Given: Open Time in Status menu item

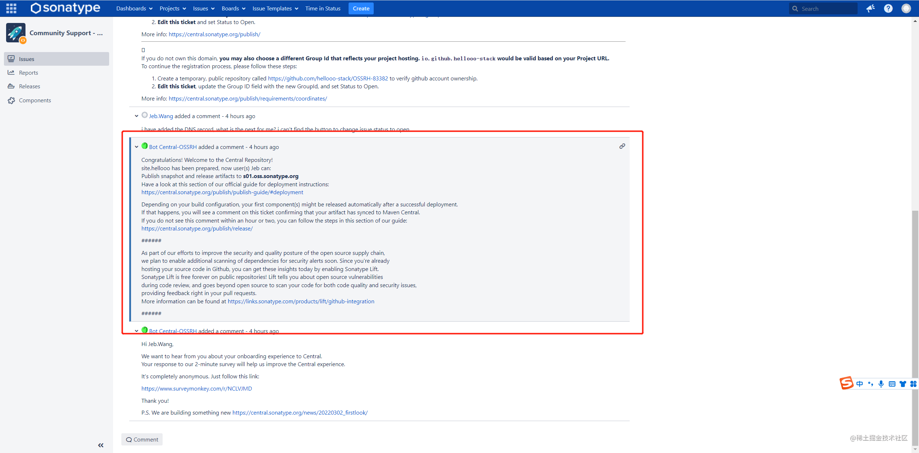Looking at the screenshot, I should click(x=323, y=8).
